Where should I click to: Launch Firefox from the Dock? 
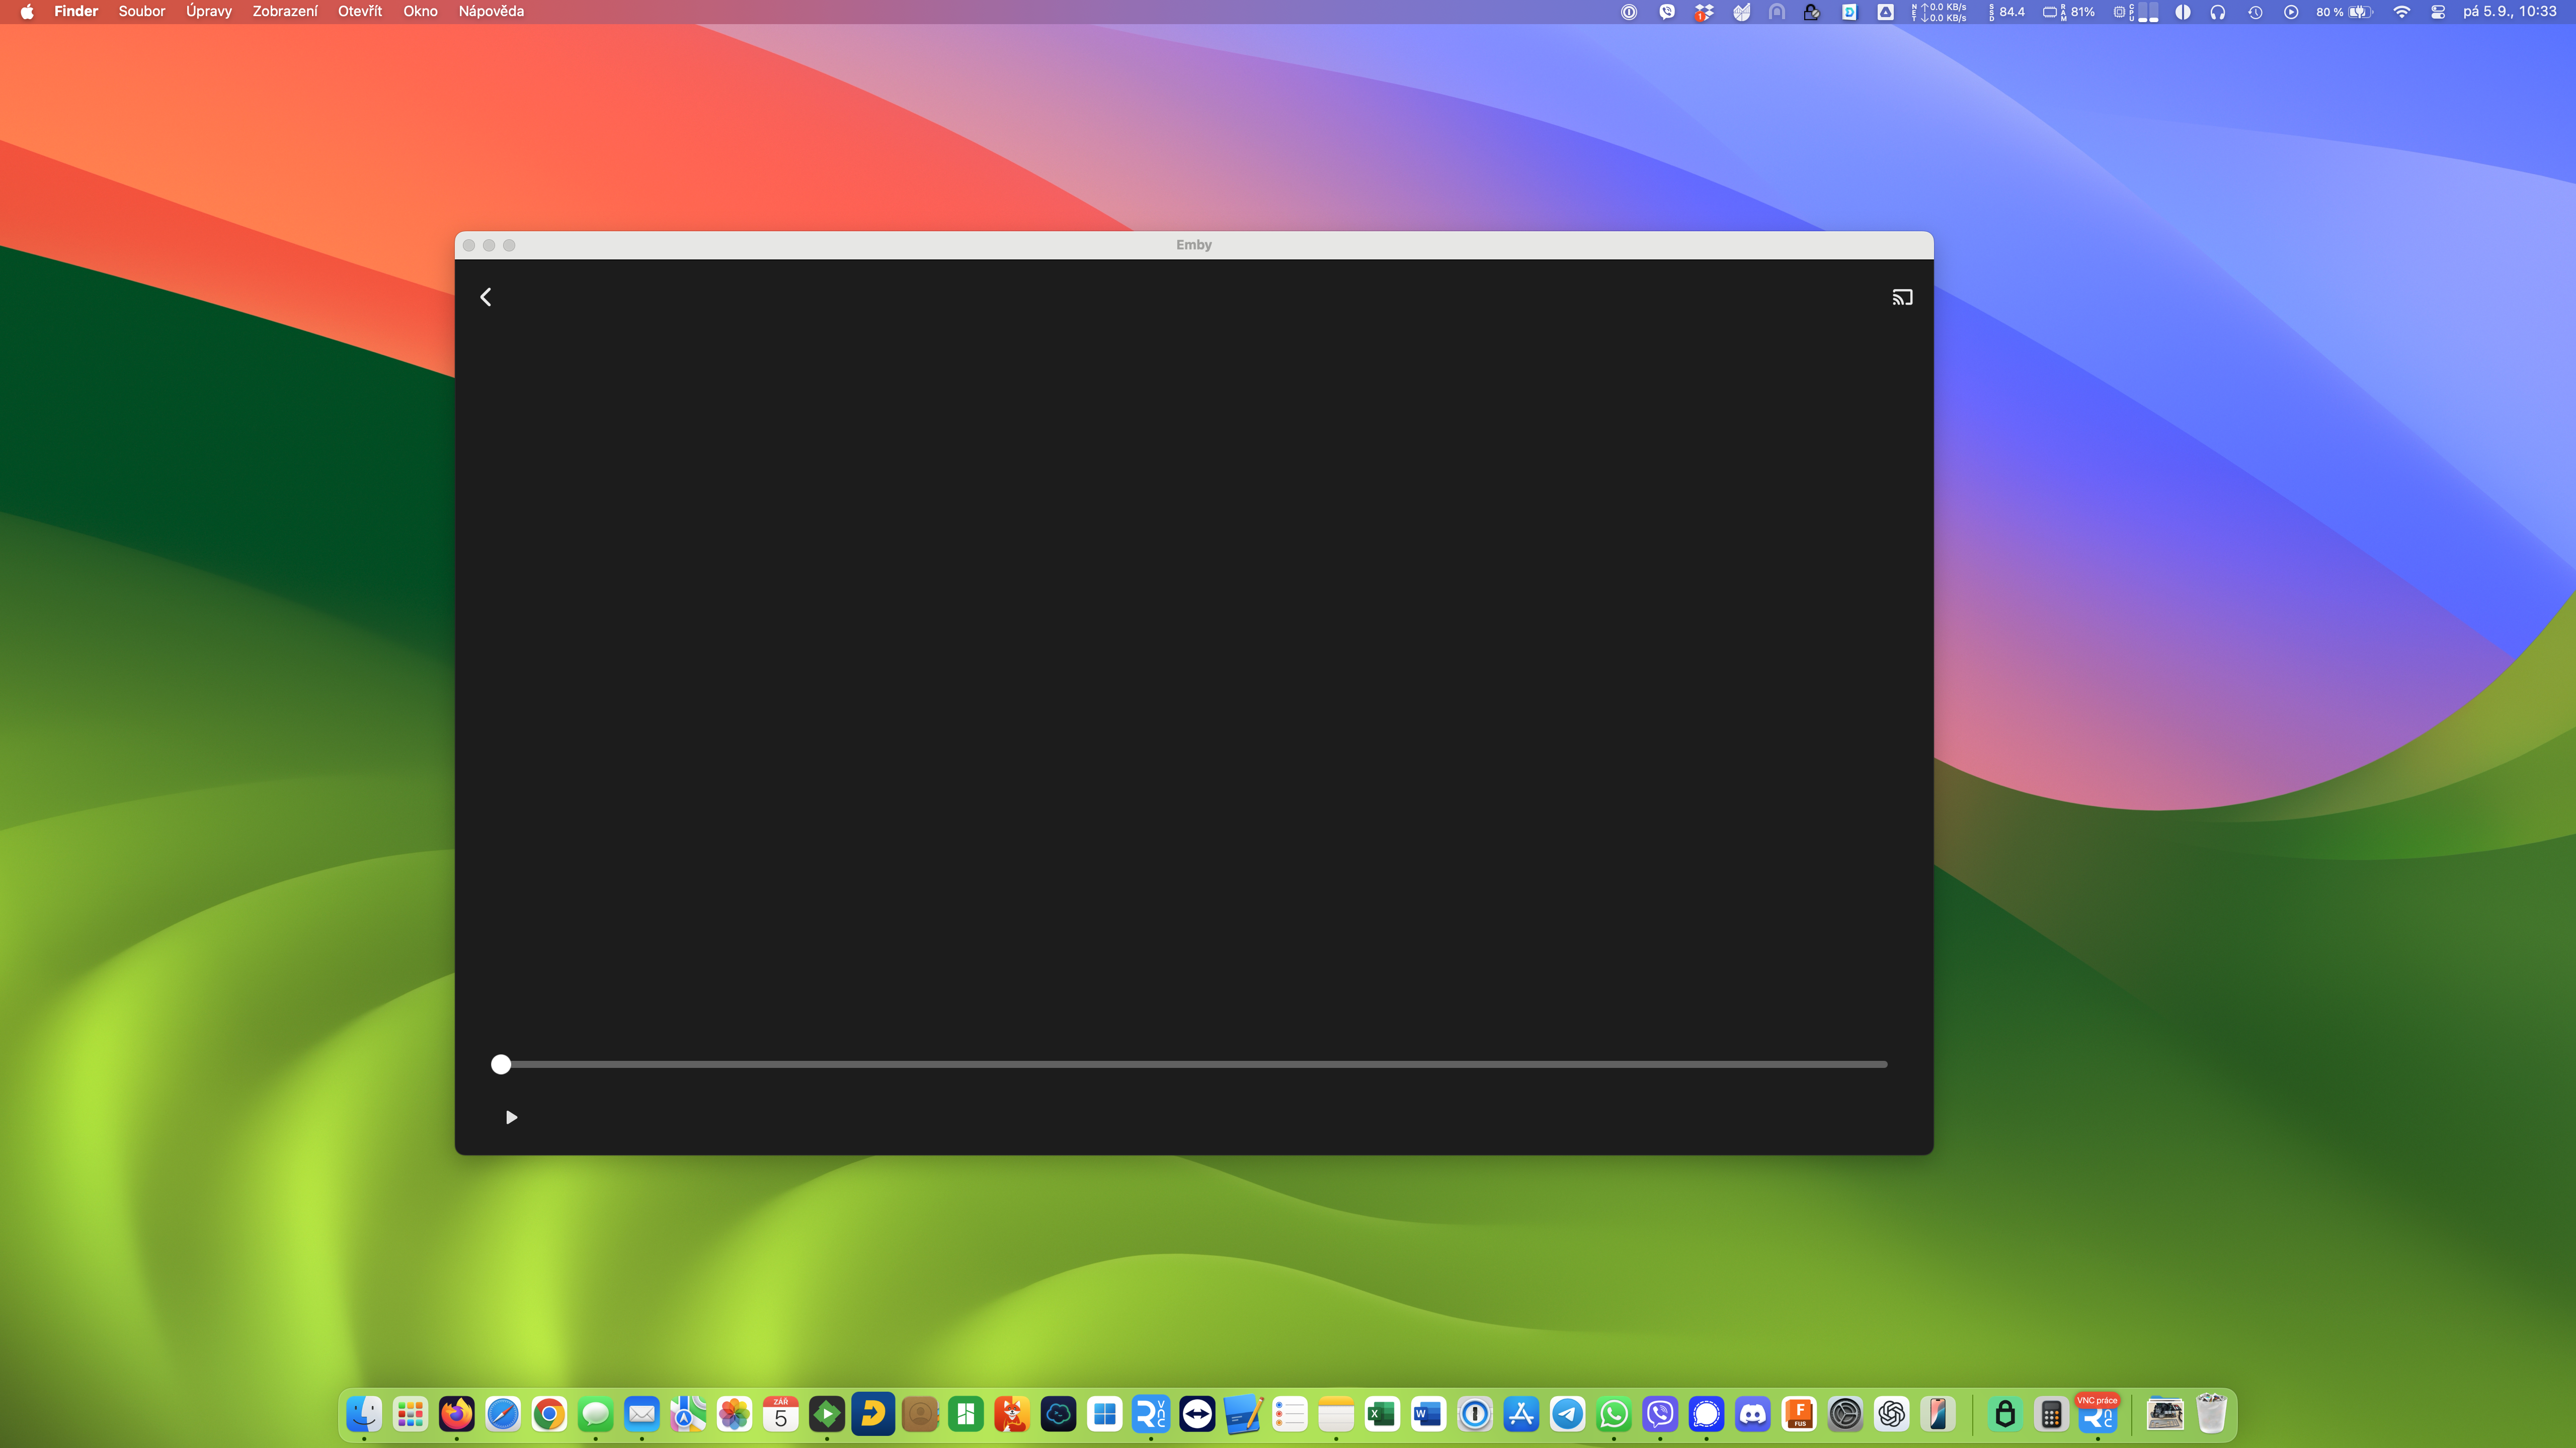(x=457, y=1414)
